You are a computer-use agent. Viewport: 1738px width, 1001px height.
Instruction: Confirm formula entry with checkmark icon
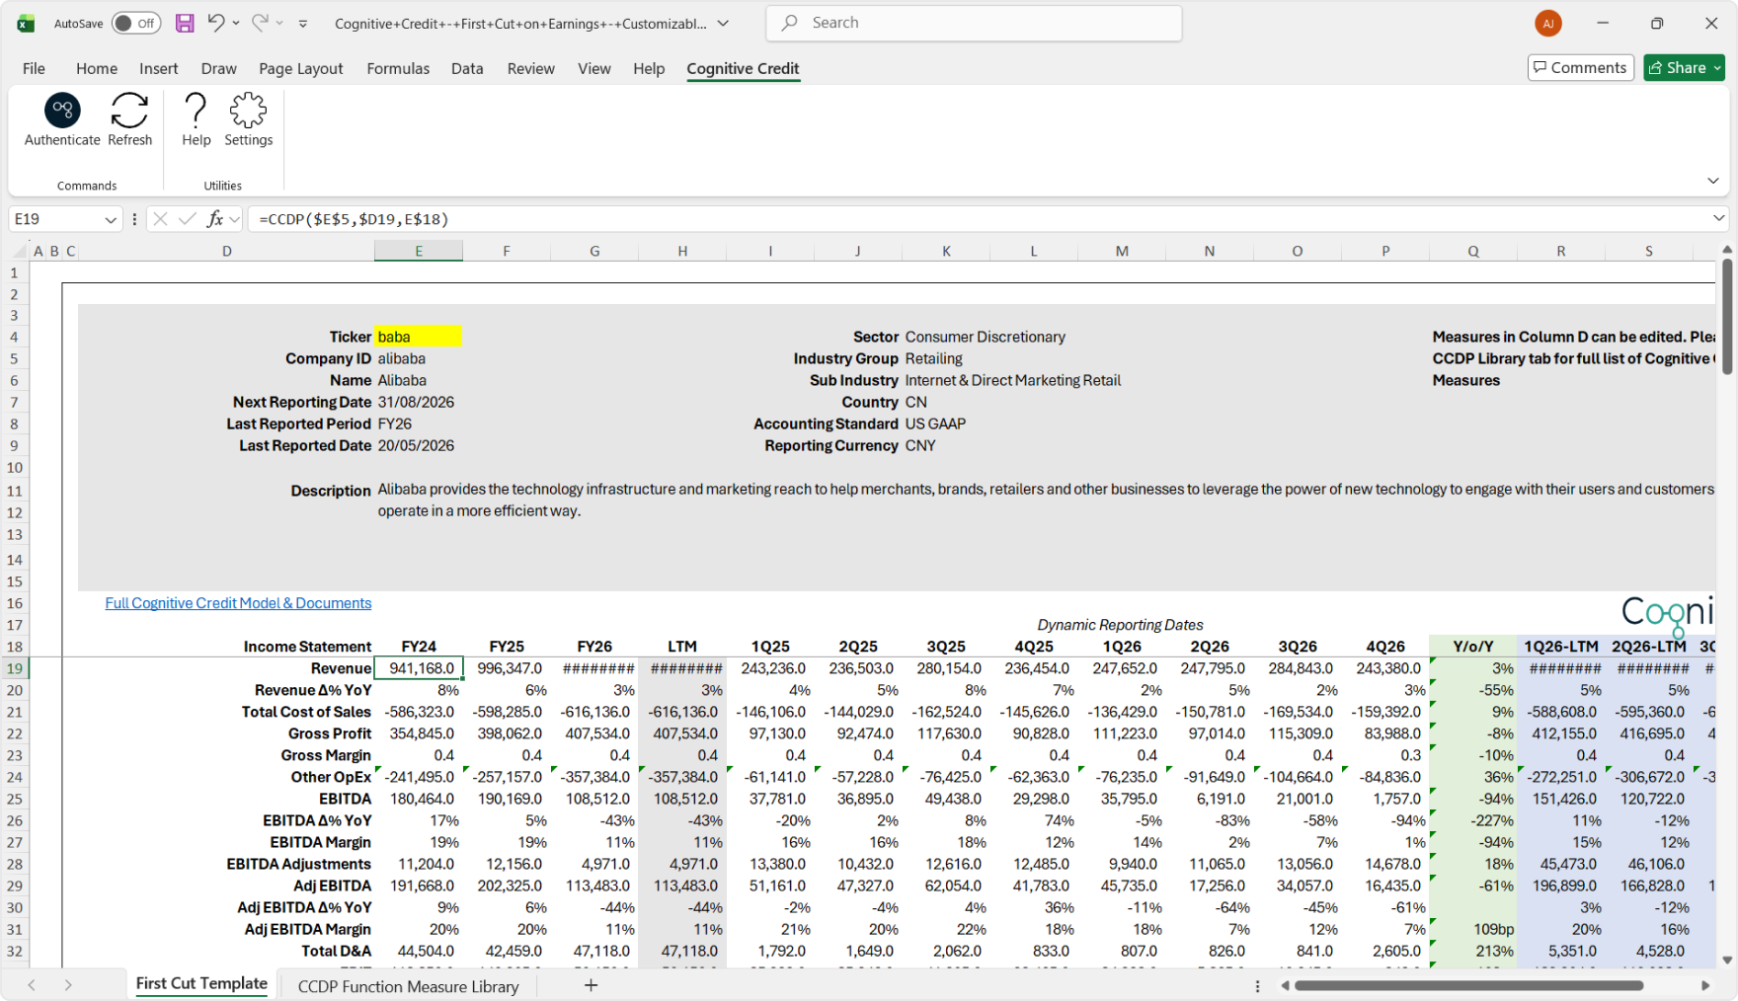pyautogui.click(x=187, y=219)
